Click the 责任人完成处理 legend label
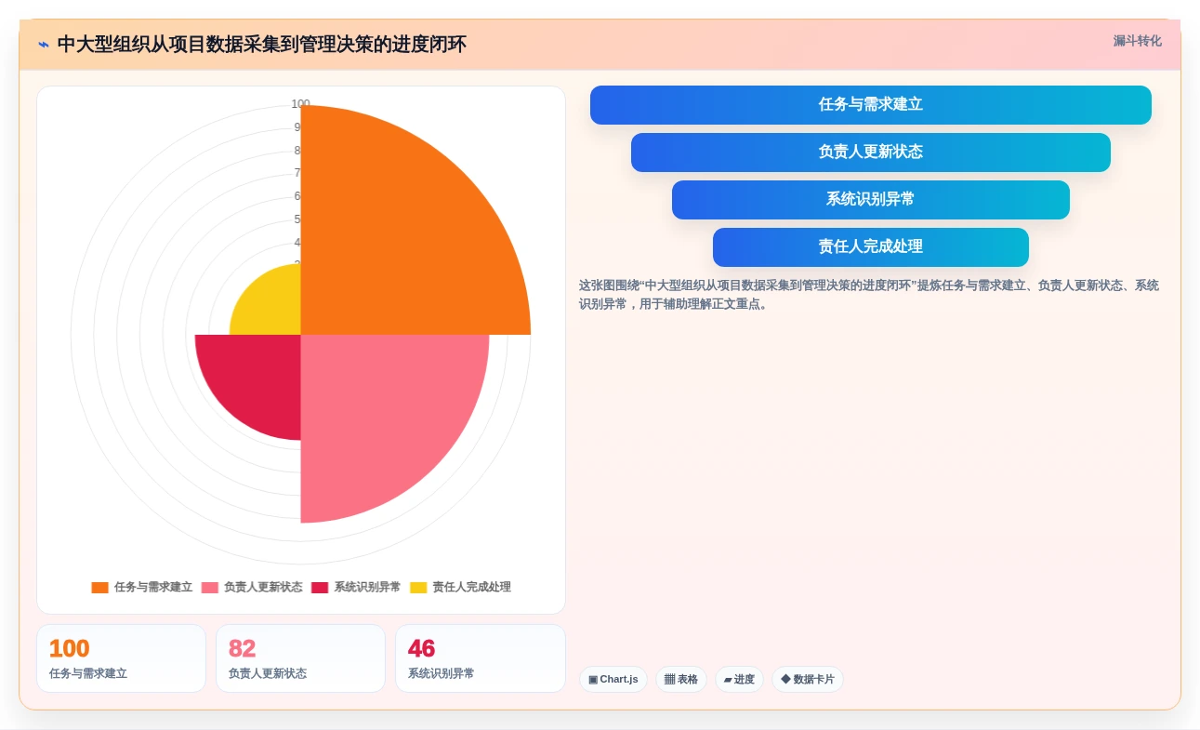The height and width of the screenshot is (730, 1200). 471,588
